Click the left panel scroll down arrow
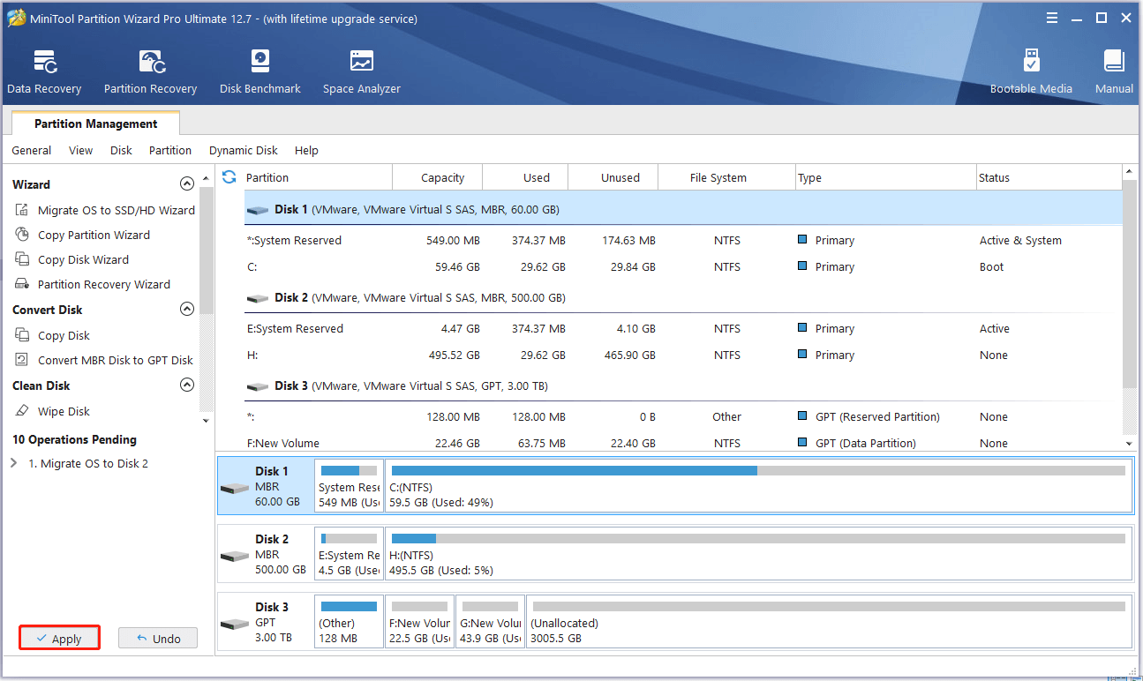Screen dimensions: 1143x681 coord(207,420)
